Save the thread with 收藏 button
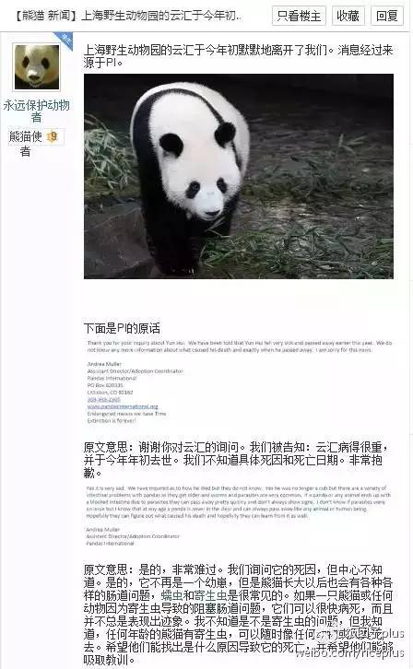 click(348, 17)
